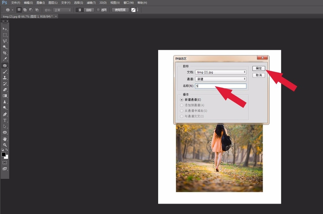The height and width of the screenshot is (214, 323).
Task: Expand the 通道 dropdown set to 新建
Action: pyautogui.click(x=220, y=79)
